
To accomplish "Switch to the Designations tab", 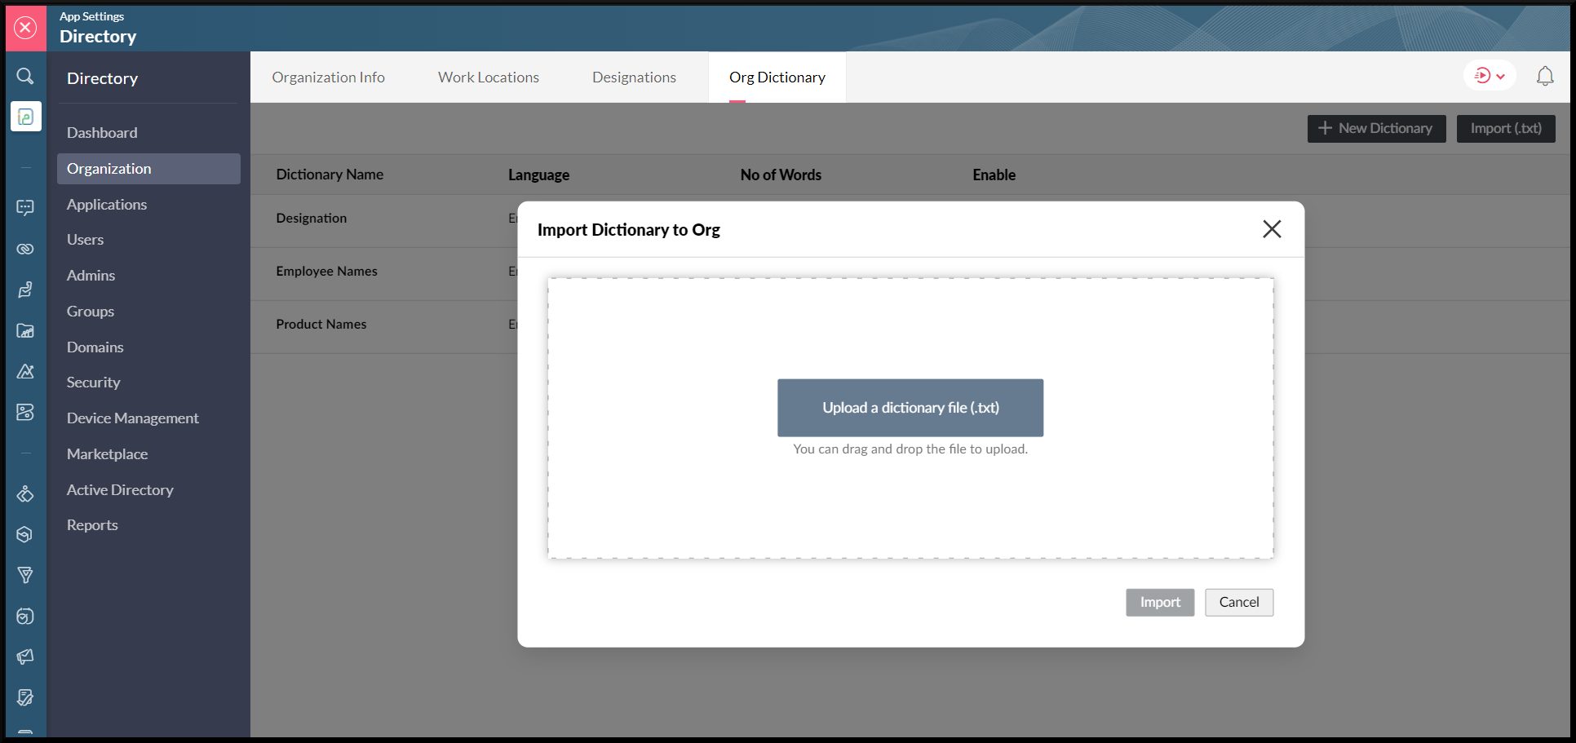I will [634, 77].
